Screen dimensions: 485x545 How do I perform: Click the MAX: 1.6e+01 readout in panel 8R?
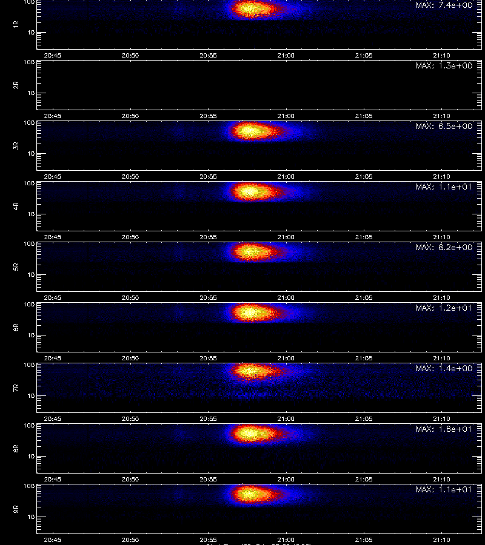pyautogui.click(x=444, y=429)
